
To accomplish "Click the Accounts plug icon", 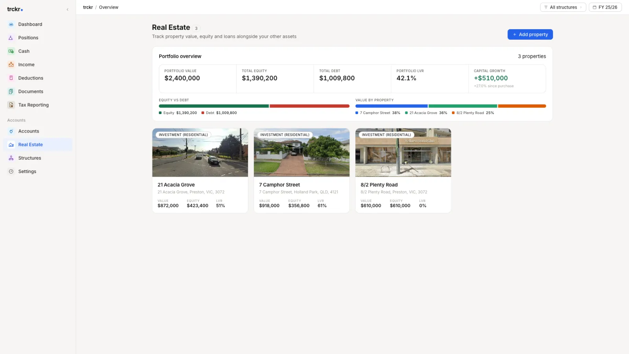I will coord(11,131).
